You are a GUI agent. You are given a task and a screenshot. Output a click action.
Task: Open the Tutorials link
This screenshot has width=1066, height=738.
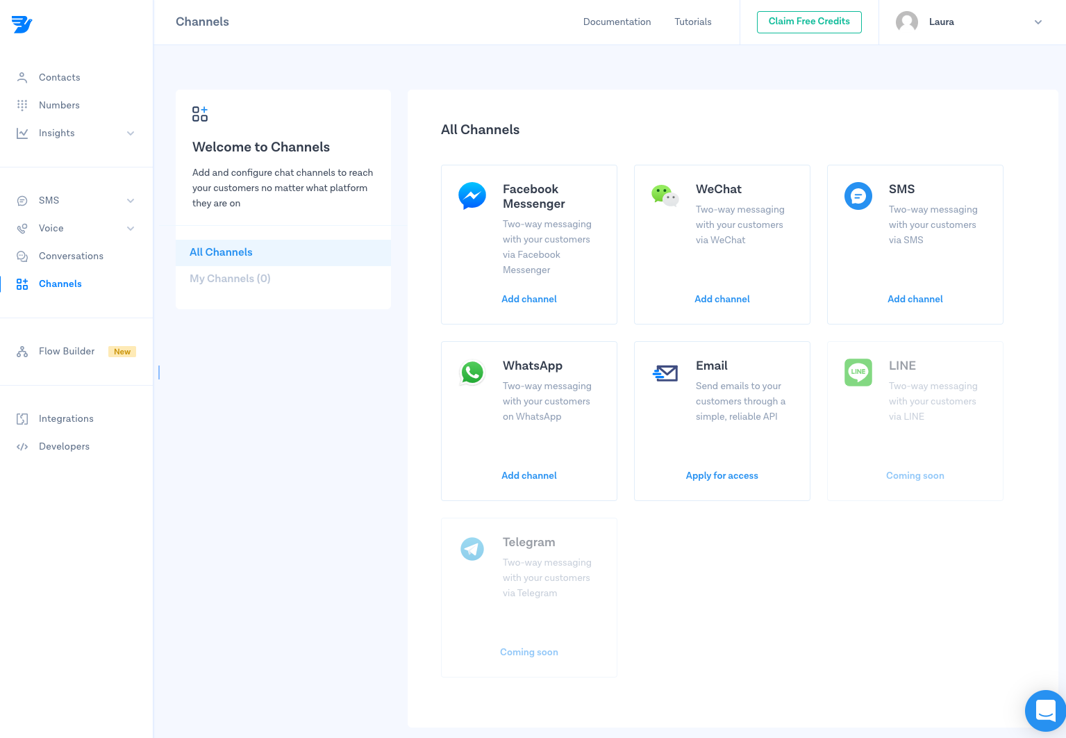(693, 22)
